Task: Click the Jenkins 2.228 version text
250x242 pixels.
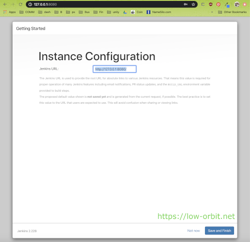Action: [x=27, y=231]
